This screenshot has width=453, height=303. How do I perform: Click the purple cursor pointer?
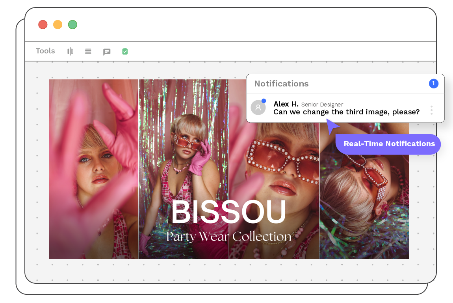(x=331, y=126)
